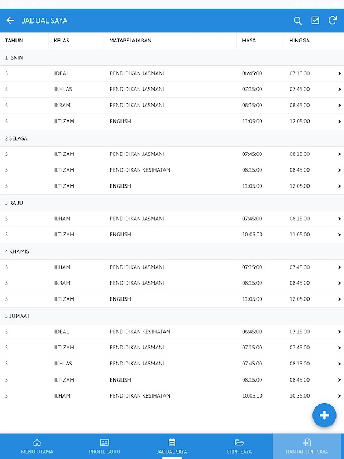Select the Kelas column header
The width and height of the screenshot is (344, 459).
click(x=62, y=41)
